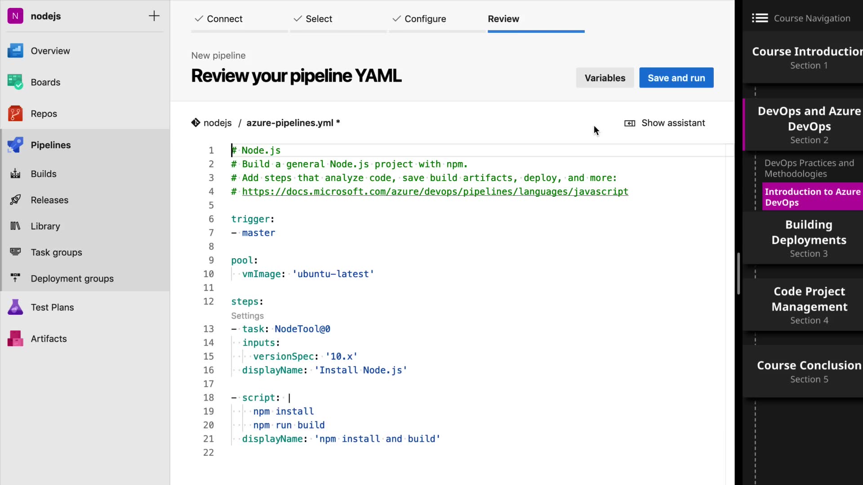The height and width of the screenshot is (485, 863).
Task: Click the Save and run button
Action: click(676, 78)
